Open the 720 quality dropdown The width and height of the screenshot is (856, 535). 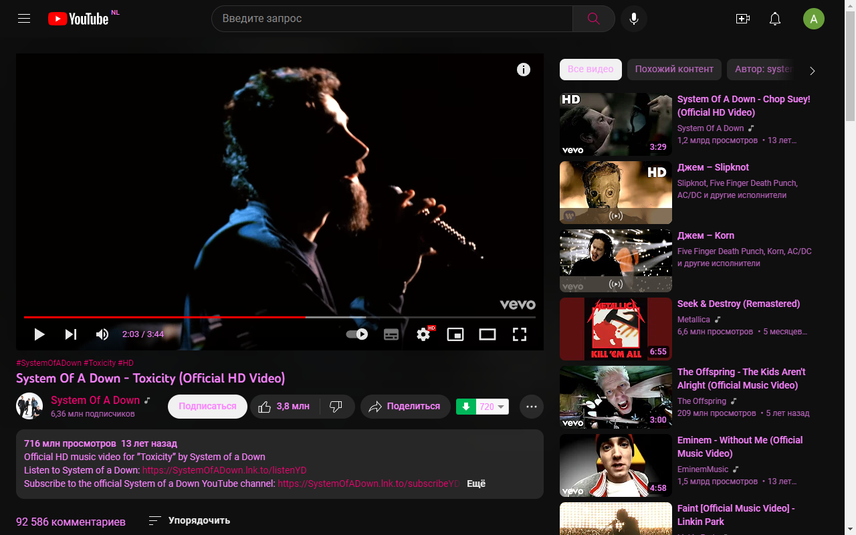tap(492, 407)
